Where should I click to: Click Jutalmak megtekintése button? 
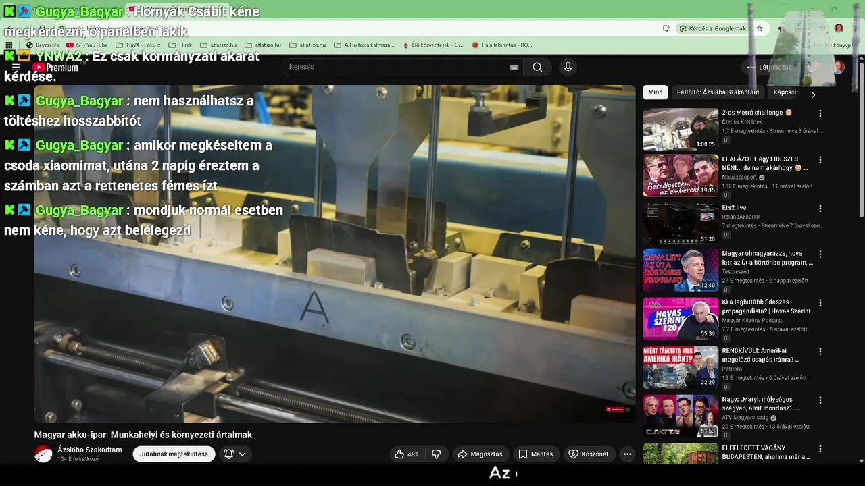click(174, 454)
